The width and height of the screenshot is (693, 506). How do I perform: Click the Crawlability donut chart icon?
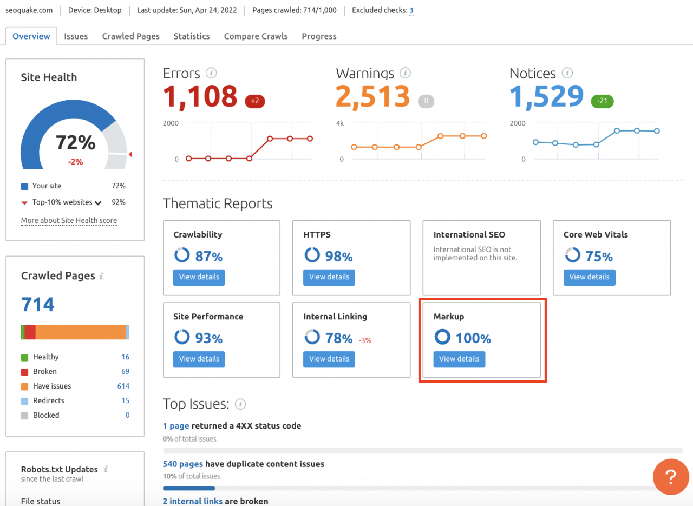pyautogui.click(x=181, y=255)
